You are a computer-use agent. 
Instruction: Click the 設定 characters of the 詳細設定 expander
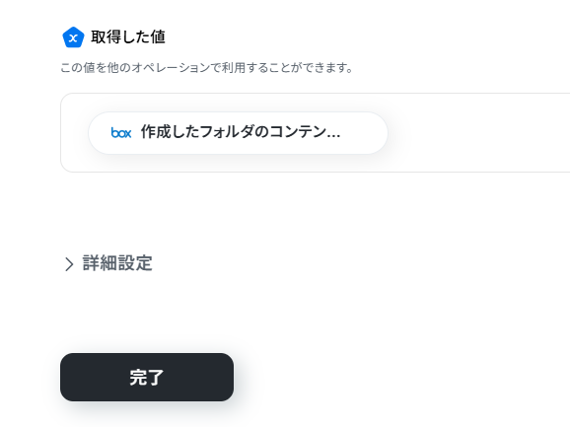[135, 263]
